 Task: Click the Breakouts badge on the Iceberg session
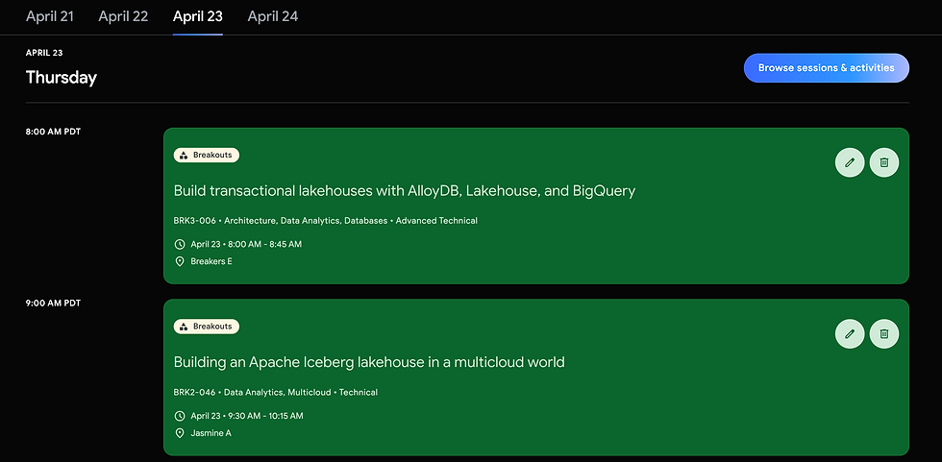pos(207,327)
